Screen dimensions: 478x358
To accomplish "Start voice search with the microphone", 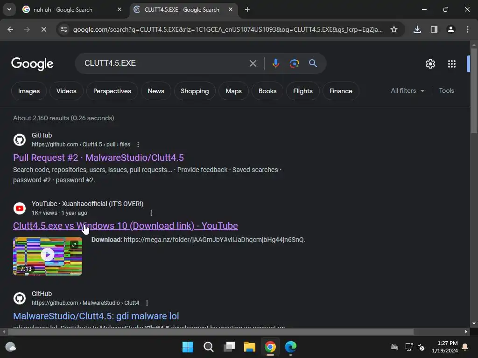I will (x=275, y=63).
